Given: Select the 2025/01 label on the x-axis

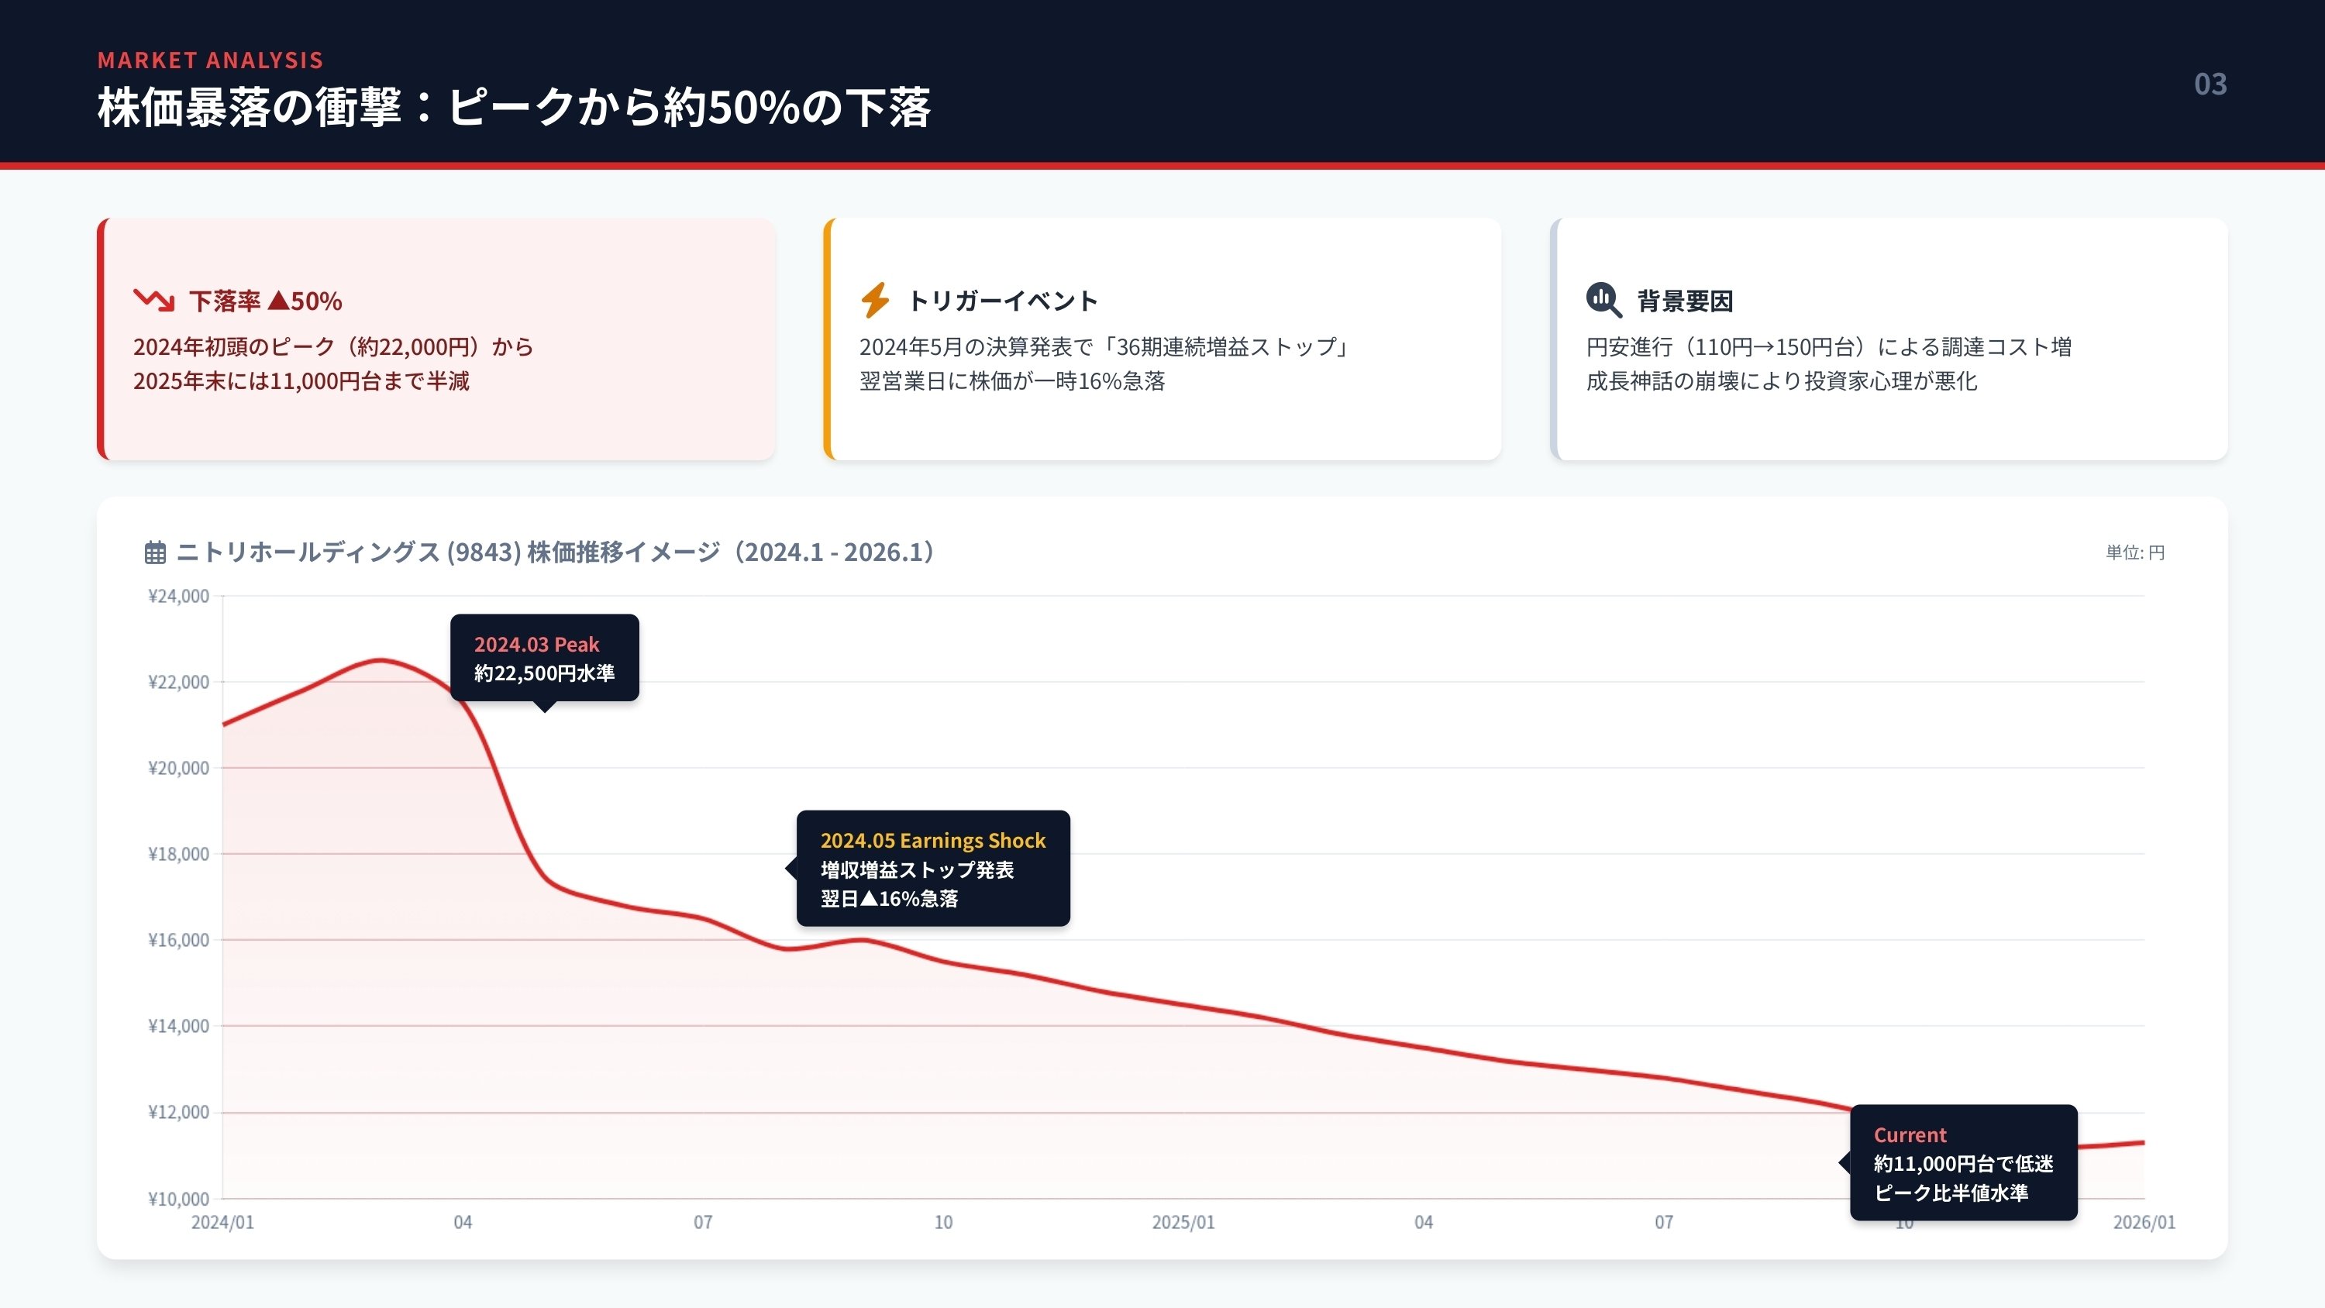Looking at the screenshot, I should point(1184,1223).
